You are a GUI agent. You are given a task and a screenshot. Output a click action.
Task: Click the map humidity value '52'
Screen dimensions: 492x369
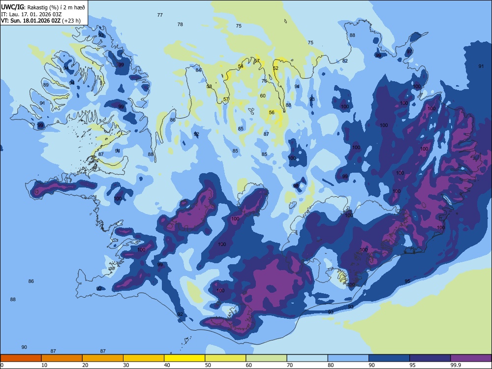click(276, 68)
